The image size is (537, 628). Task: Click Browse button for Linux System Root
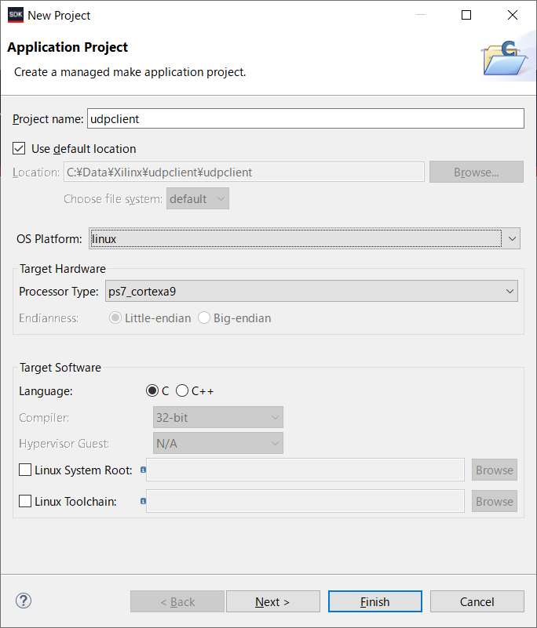(494, 470)
